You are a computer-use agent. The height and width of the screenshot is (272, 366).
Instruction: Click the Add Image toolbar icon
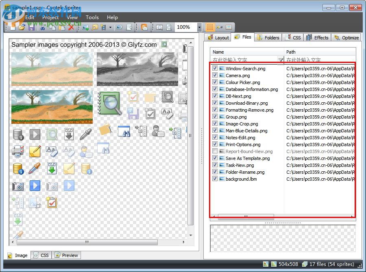pos(85,27)
